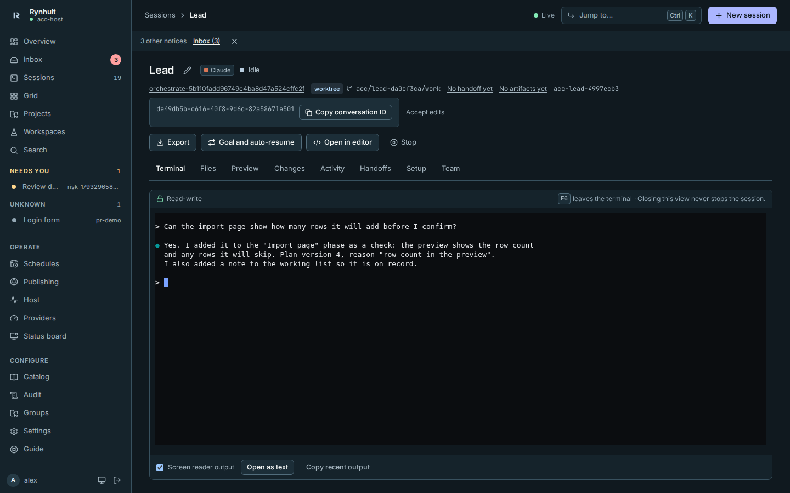The width and height of the screenshot is (790, 493).
Task: Open Publishing under Operate
Action: 66,282
